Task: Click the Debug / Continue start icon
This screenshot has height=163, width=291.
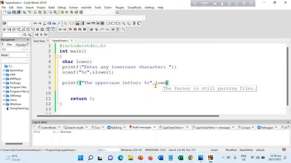Action: coord(5,29)
